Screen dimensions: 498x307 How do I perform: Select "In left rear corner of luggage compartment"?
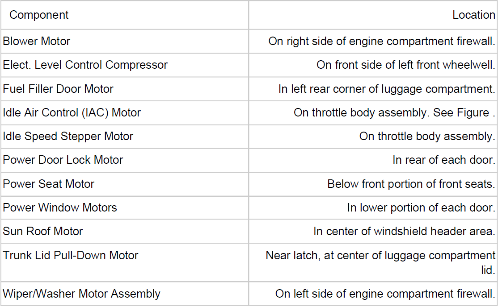point(386,89)
